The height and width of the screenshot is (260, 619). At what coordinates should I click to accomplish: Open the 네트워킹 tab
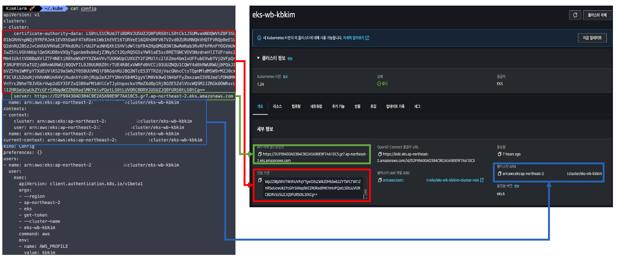click(x=317, y=106)
